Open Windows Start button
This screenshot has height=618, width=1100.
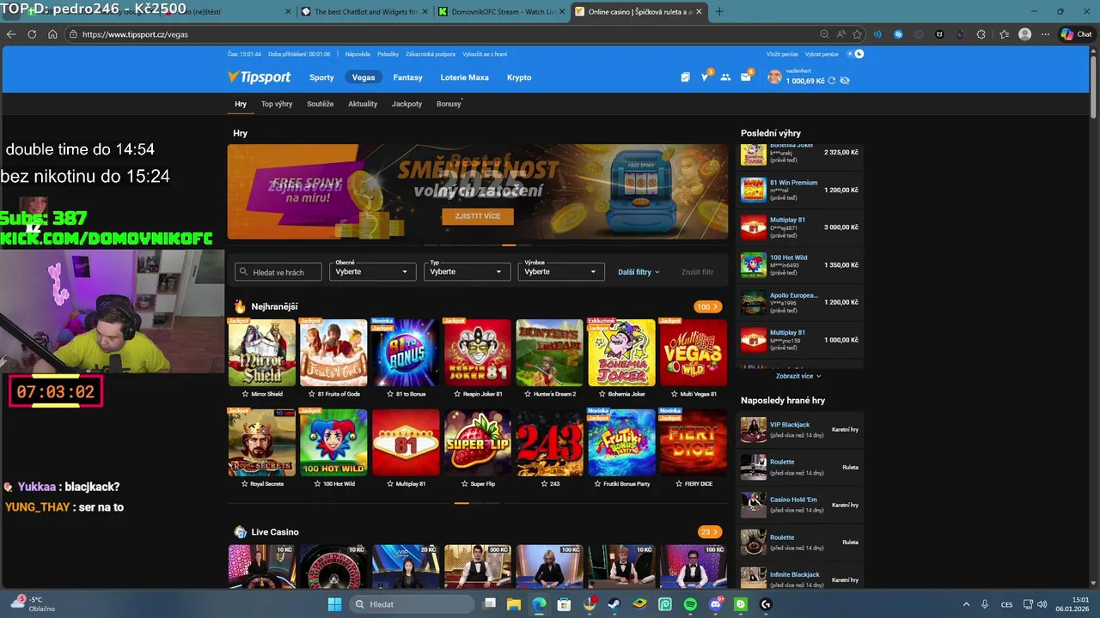[x=335, y=604]
